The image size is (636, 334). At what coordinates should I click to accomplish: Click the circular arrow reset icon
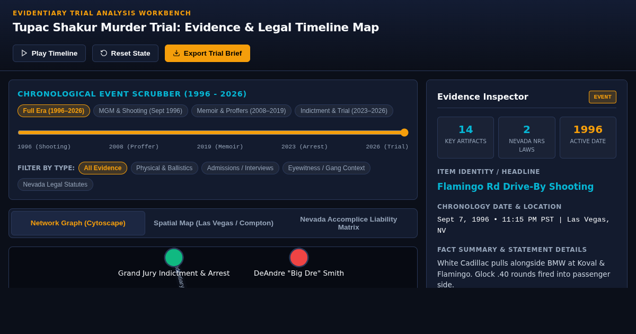click(x=104, y=53)
